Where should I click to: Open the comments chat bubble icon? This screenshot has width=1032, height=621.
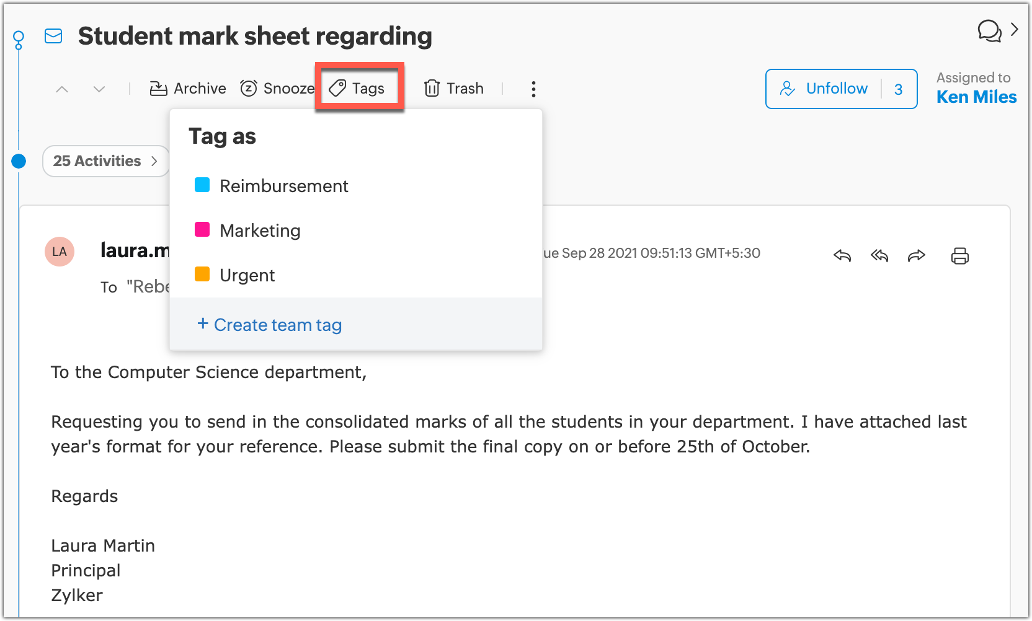(989, 30)
